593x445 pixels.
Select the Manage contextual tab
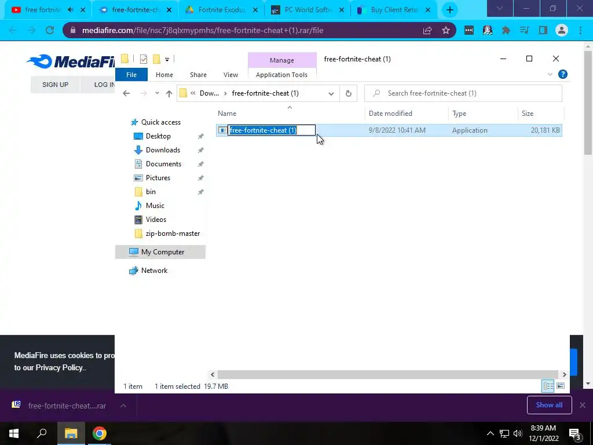click(x=282, y=60)
